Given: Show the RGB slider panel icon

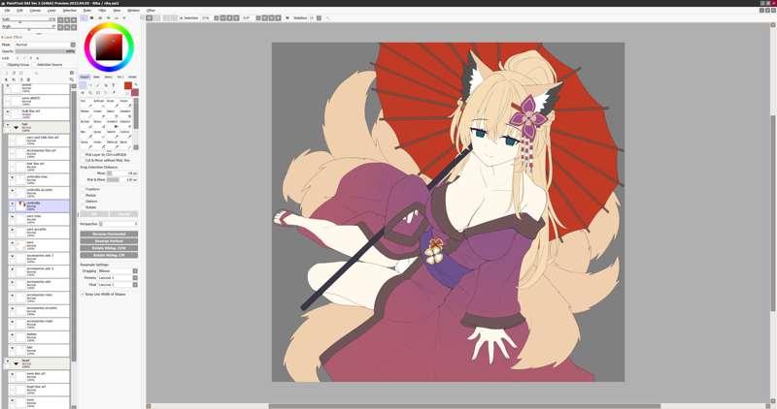Looking at the screenshot, I should tap(91, 17).
